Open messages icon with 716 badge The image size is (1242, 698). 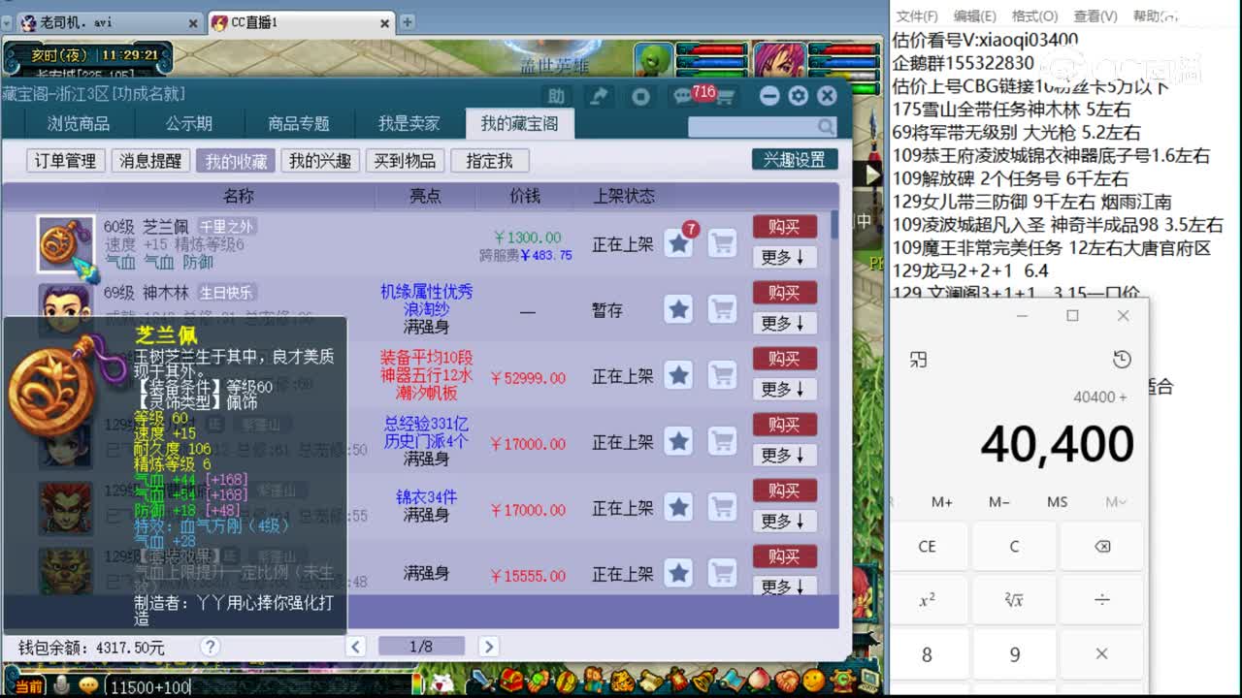click(685, 96)
